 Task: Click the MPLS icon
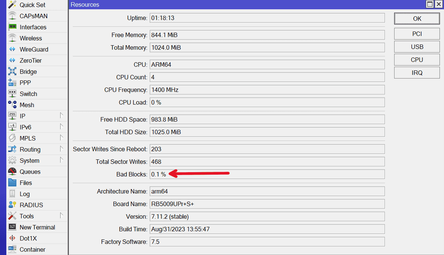tap(12, 138)
